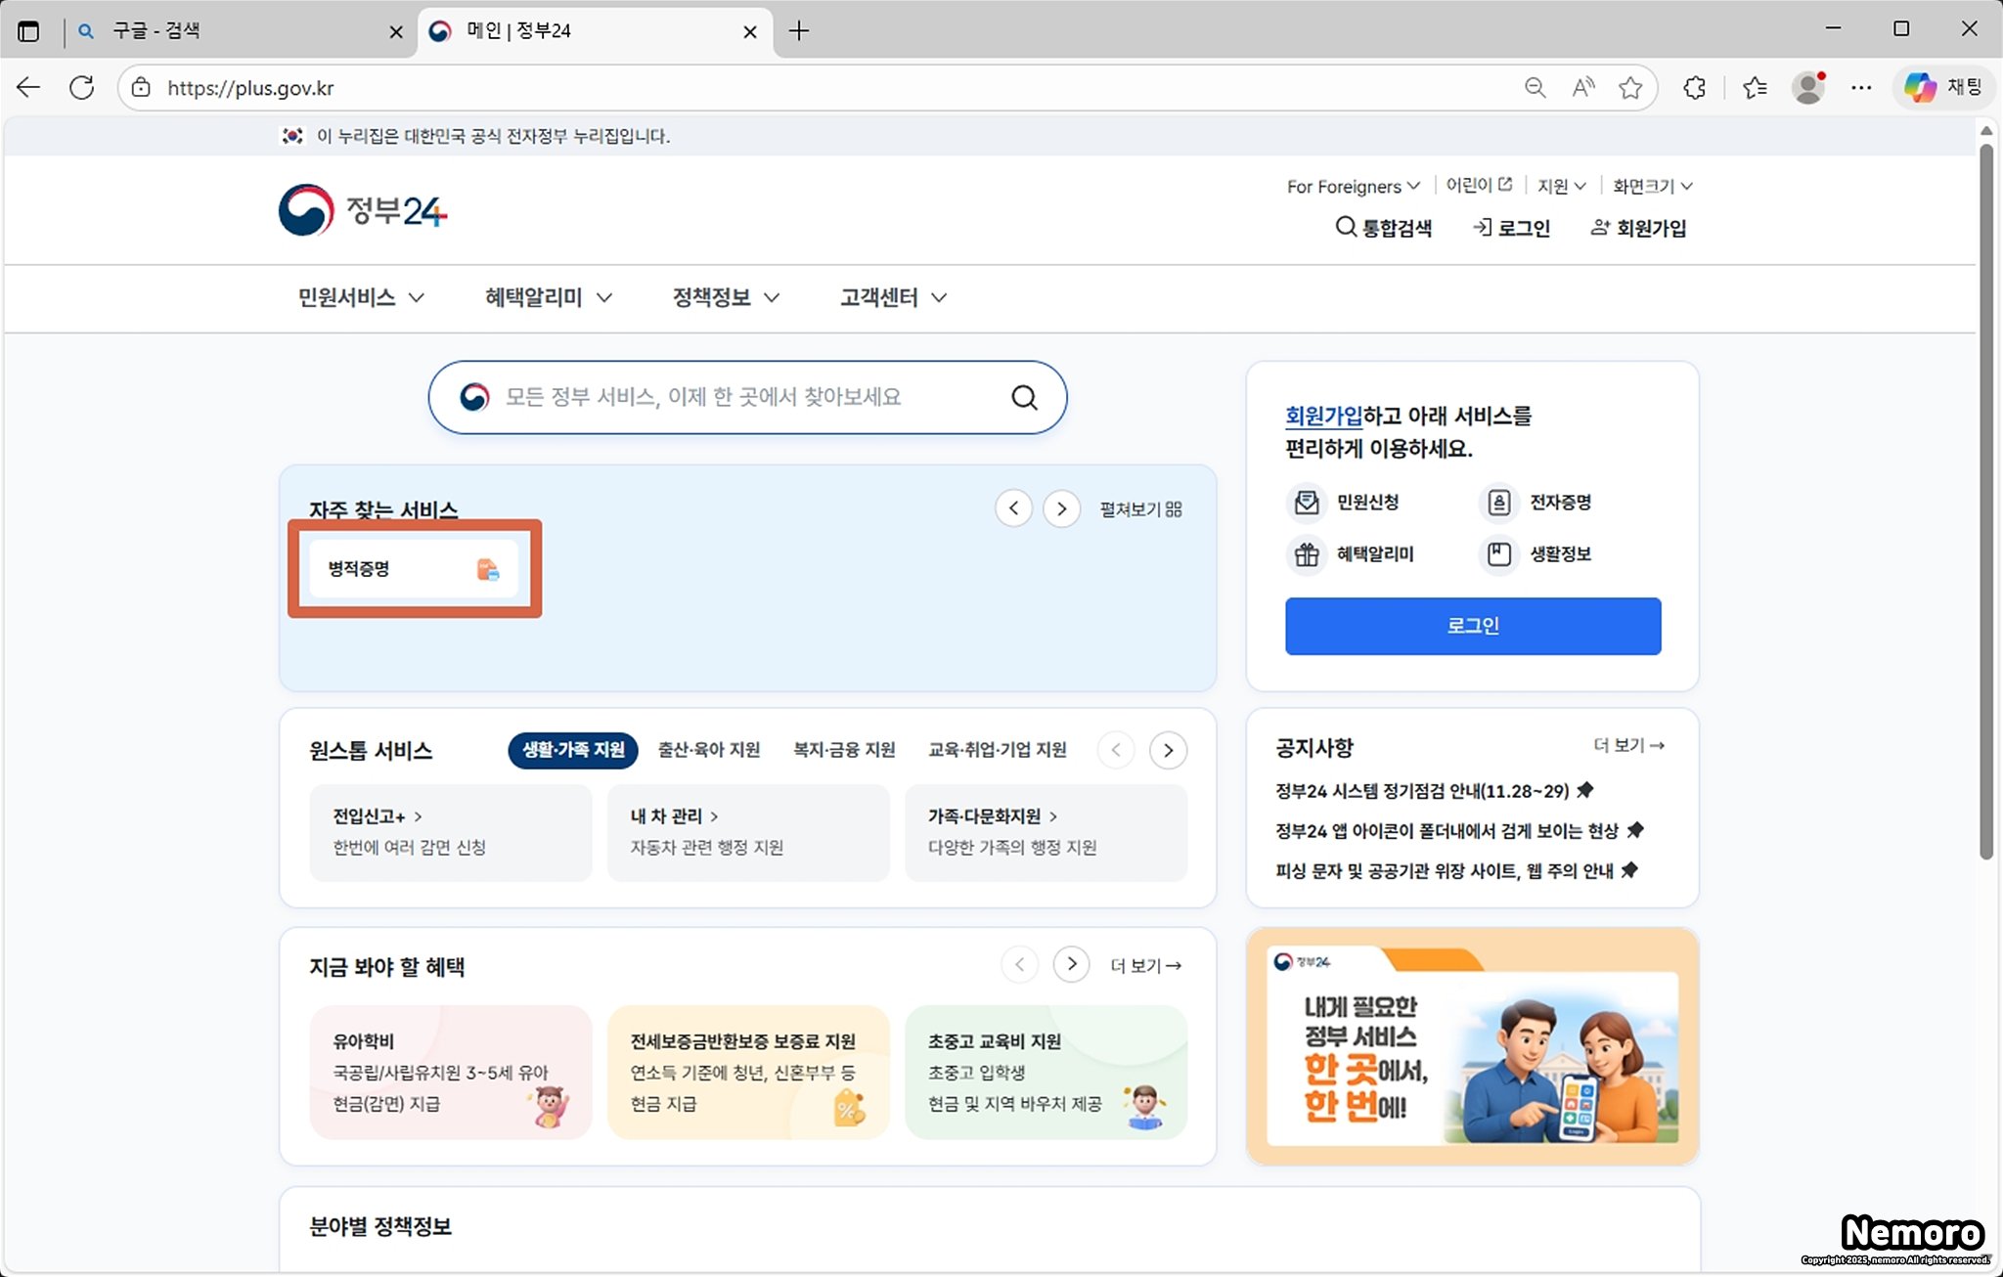The height and width of the screenshot is (1277, 2003).
Task: Open 생활정보 icon shortcut
Action: pos(1498,554)
